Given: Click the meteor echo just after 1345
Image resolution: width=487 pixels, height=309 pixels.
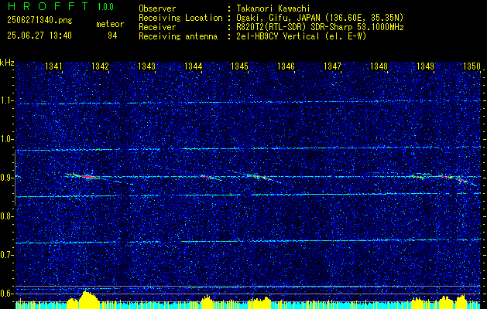Looking at the screenshot, I should pyautogui.click(x=259, y=177).
